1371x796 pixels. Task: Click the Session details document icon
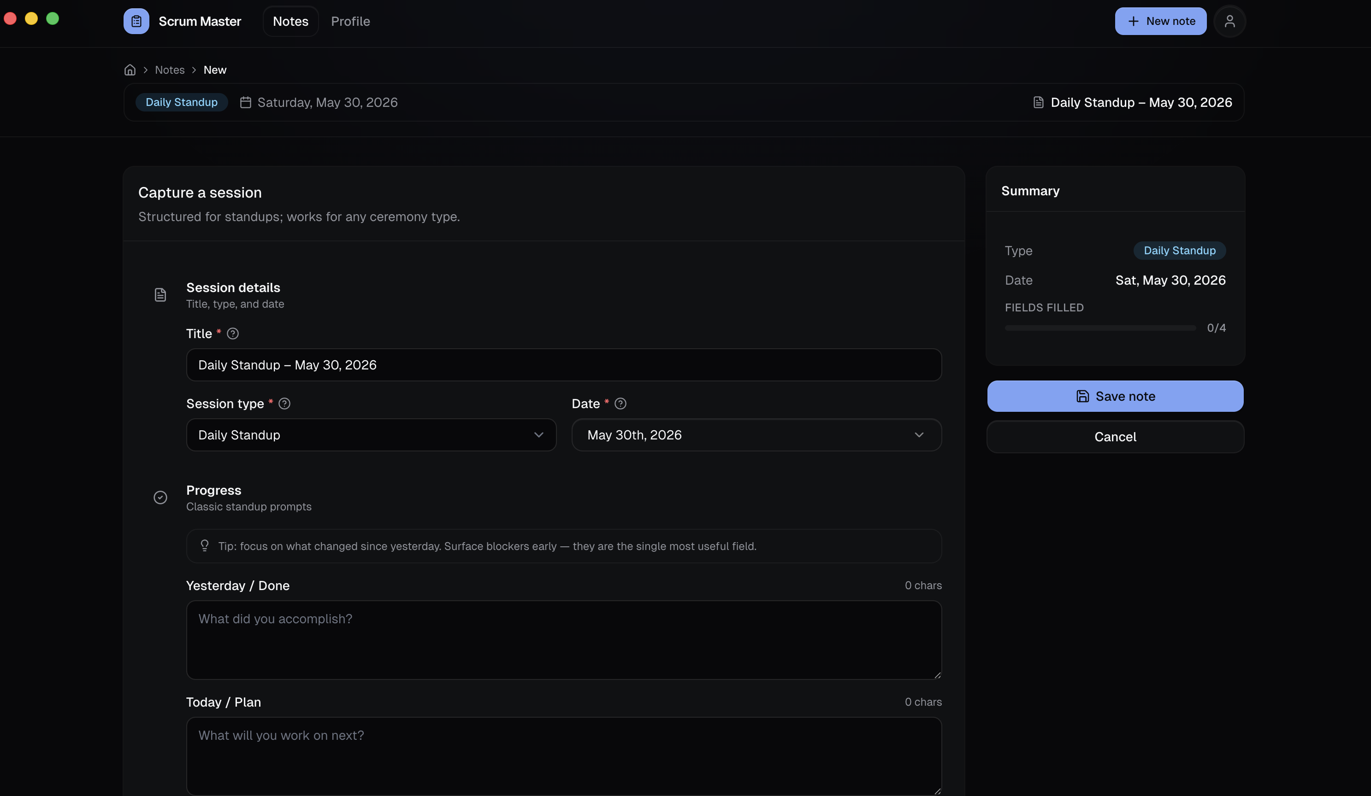[160, 295]
